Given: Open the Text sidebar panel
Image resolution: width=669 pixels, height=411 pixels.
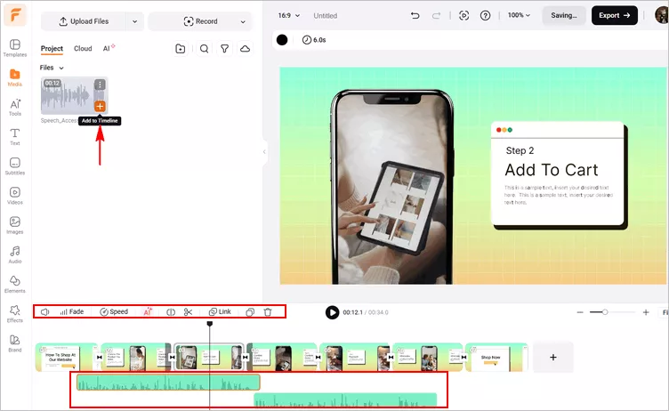Looking at the screenshot, I should [x=15, y=137].
